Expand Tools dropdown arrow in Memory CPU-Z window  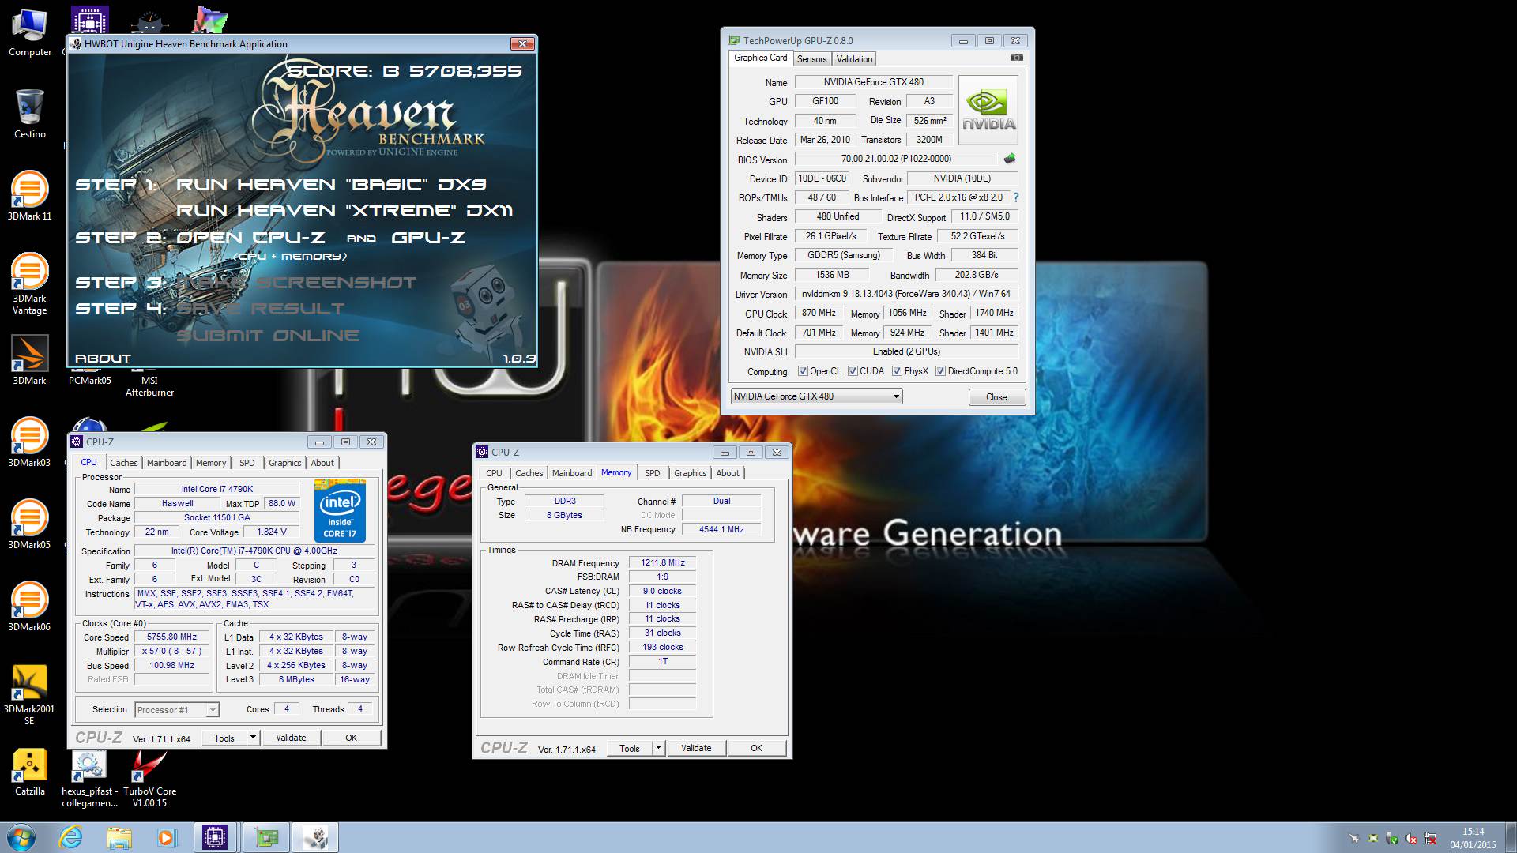click(x=658, y=748)
